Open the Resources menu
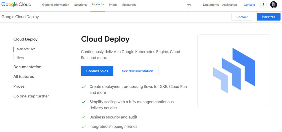Screen dimensions: 282x132 (129, 5)
